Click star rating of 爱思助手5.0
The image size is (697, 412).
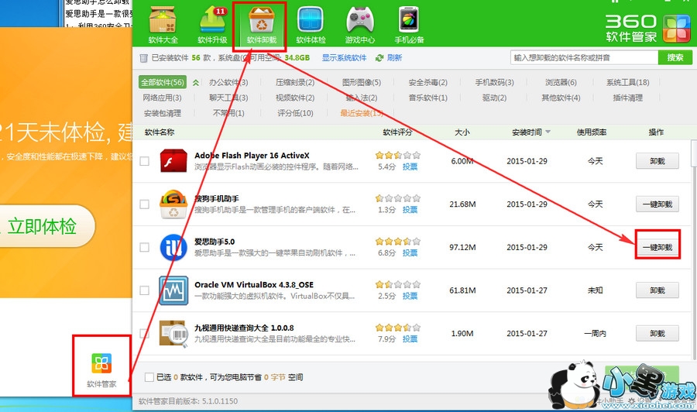[398, 242]
